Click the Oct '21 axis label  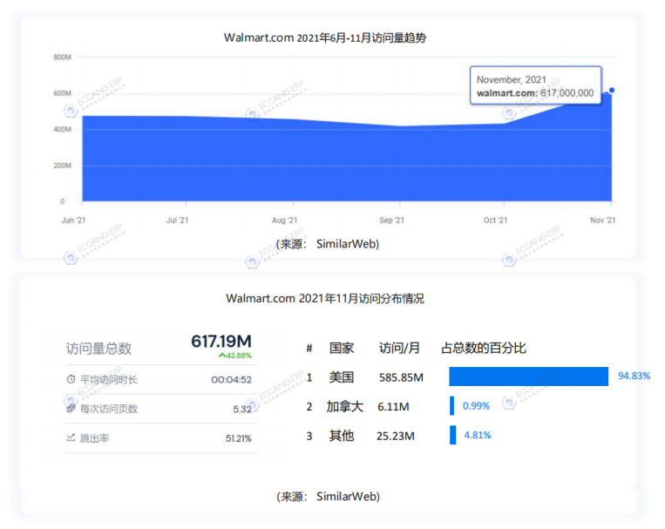point(495,220)
